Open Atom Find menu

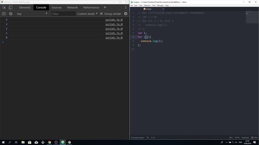154,5
